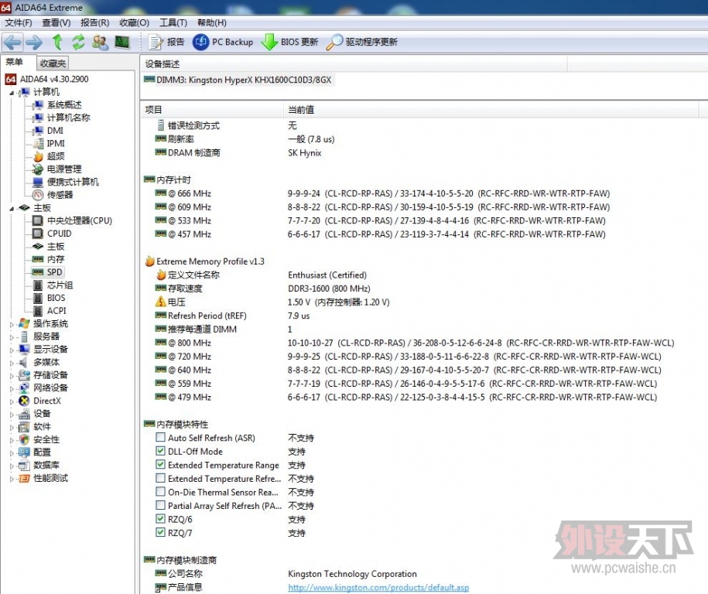Click the Forward navigation arrow
The width and height of the screenshot is (708, 594).
[x=34, y=43]
